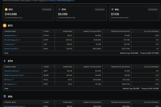Click the $143.99B combined market cap value
Screen dimensions: 161x107
point(11,14)
